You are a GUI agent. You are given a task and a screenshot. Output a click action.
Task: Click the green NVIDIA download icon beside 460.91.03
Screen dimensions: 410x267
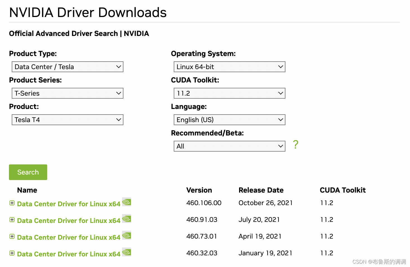point(127,219)
